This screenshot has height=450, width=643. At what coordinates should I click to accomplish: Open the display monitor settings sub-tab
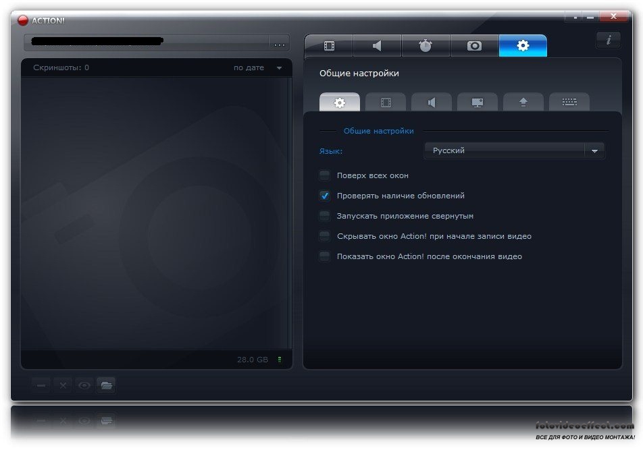click(478, 102)
